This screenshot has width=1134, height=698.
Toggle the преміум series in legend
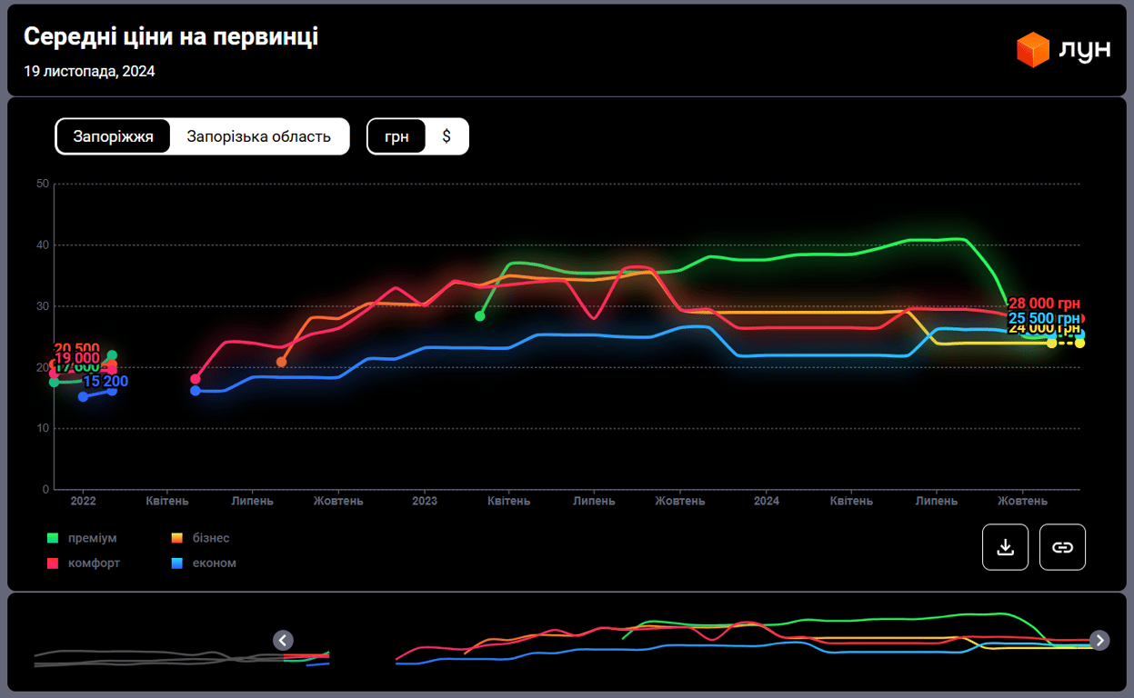(x=92, y=538)
